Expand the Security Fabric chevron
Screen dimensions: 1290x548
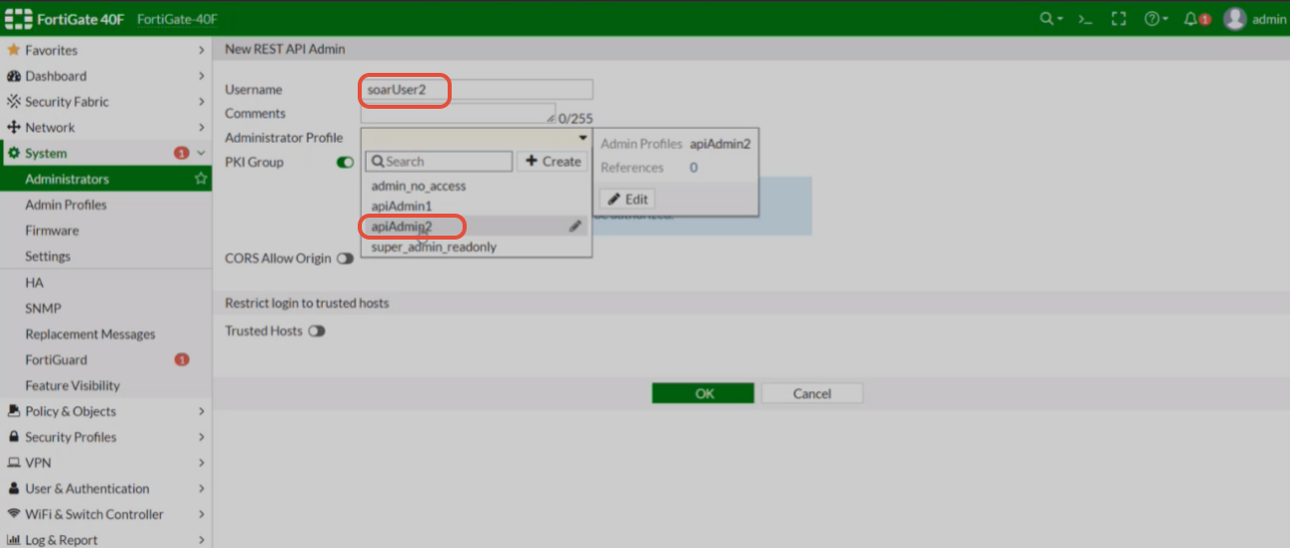coord(201,102)
